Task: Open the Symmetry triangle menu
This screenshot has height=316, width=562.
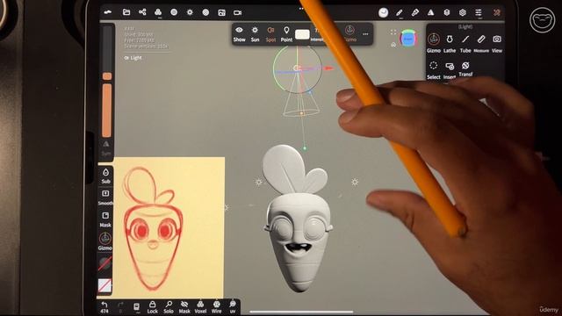Action: point(430,12)
